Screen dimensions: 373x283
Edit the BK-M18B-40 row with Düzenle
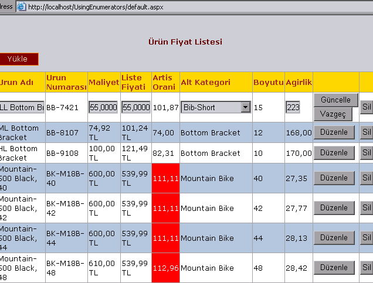click(334, 178)
